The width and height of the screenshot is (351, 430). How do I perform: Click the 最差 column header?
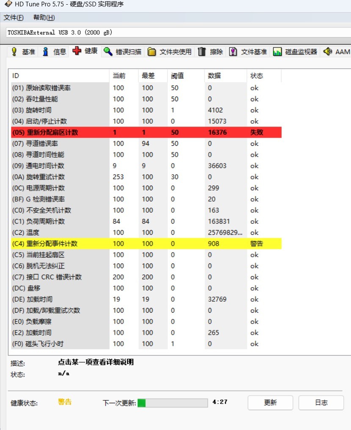153,76
